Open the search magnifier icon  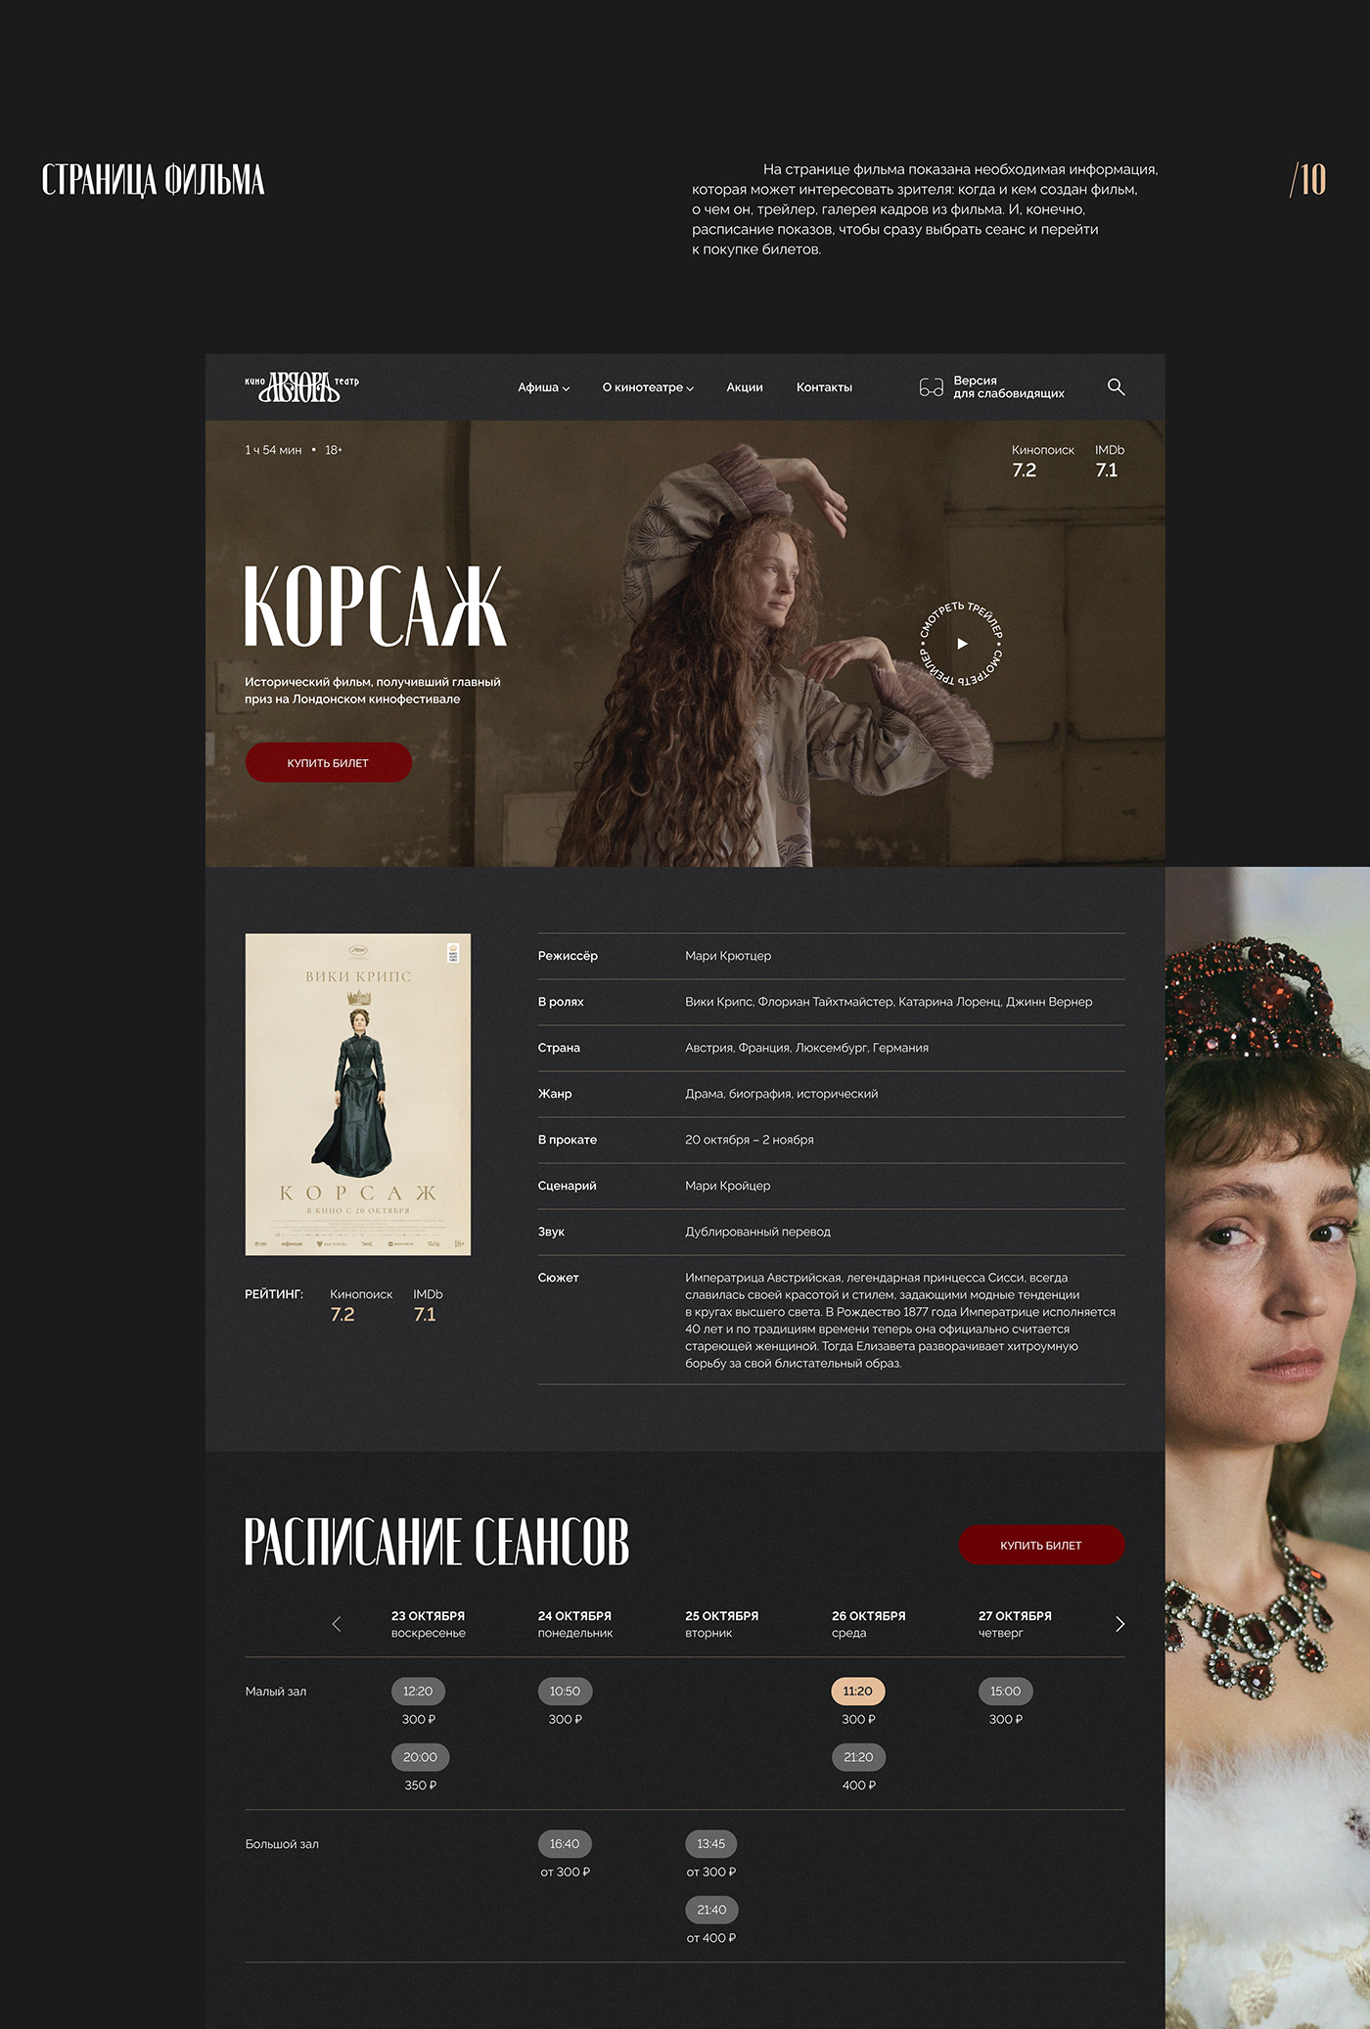1116,386
